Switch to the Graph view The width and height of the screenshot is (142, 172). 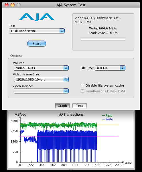pos(62,106)
